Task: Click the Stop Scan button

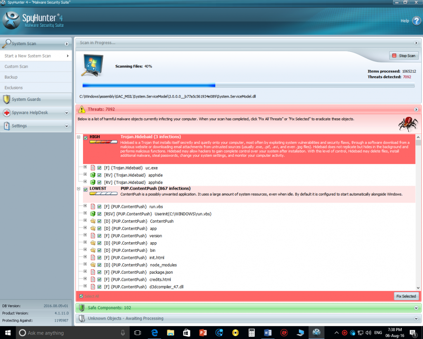Action: tap(404, 55)
